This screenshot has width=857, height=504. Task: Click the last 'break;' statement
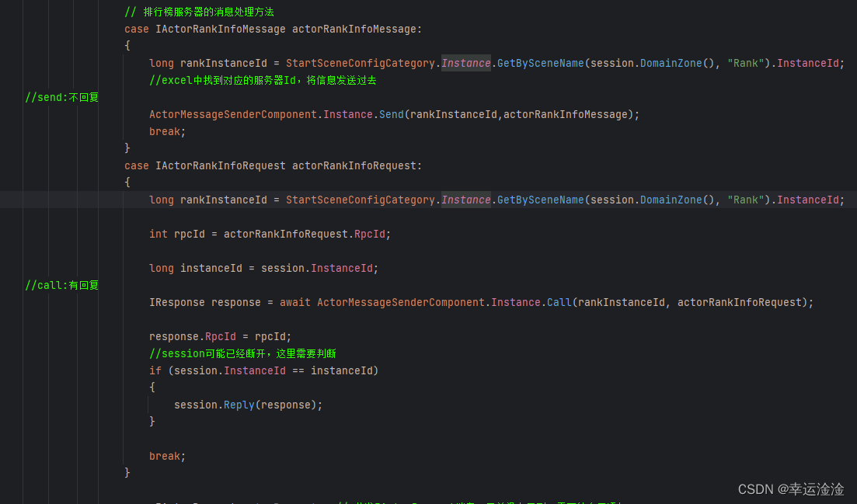click(x=167, y=456)
